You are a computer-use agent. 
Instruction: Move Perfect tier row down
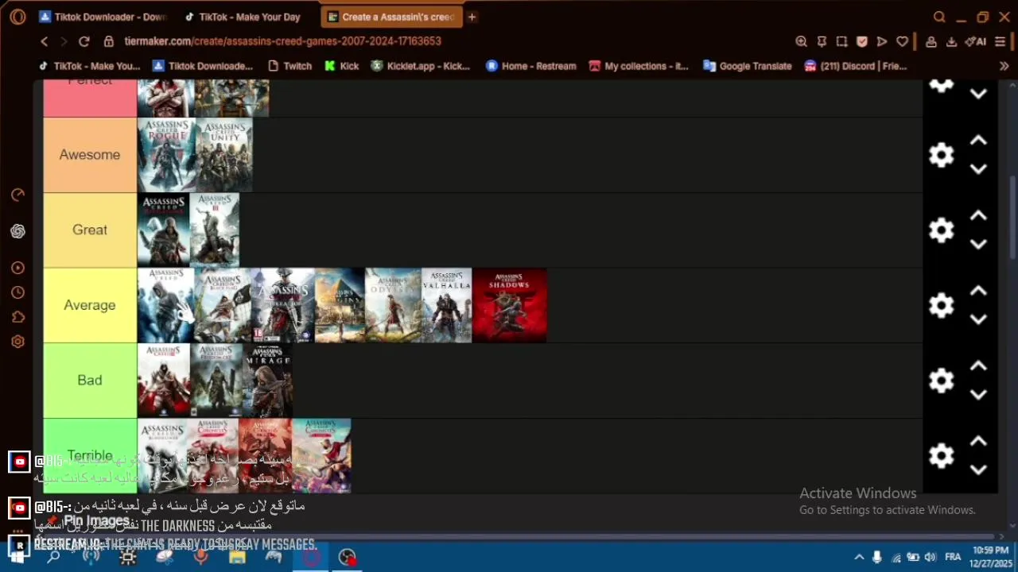tap(978, 94)
